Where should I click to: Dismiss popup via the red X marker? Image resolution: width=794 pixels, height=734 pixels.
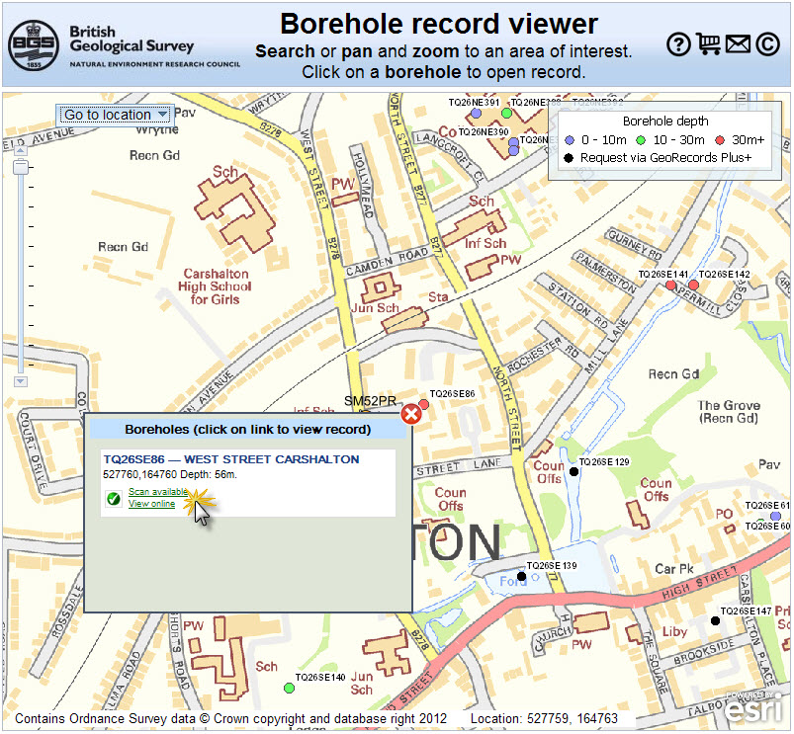click(x=410, y=414)
